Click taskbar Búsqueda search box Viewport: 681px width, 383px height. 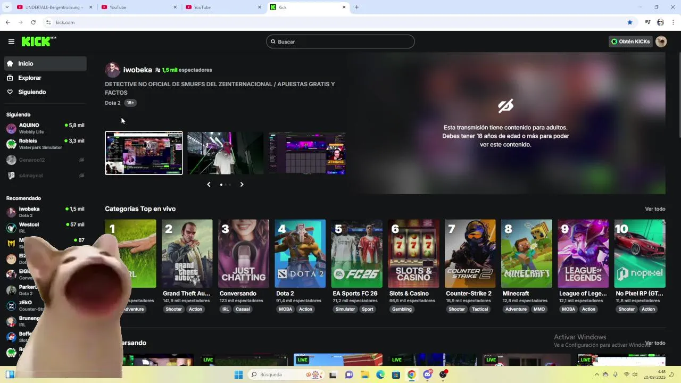coord(287,374)
